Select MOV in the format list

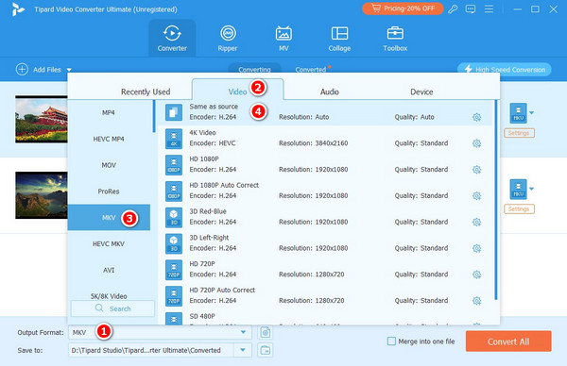[x=109, y=165]
